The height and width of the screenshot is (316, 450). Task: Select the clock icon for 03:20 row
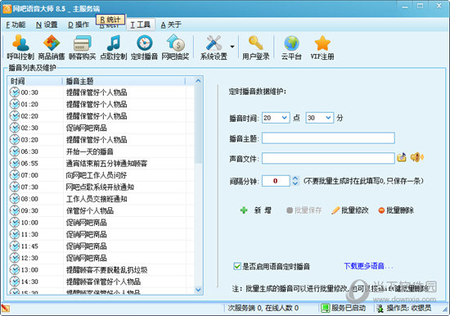[15, 140]
